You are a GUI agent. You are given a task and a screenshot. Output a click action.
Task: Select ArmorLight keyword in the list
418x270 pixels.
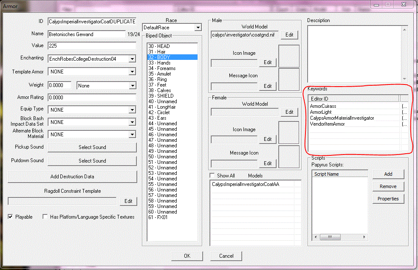[321, 112]
